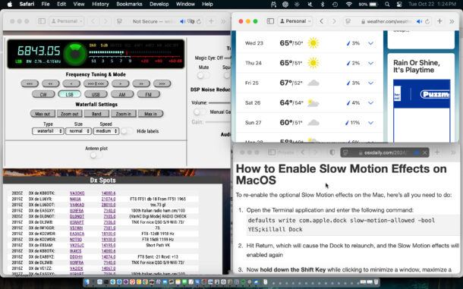
Task: Open Time Machine menu bar icon
Action: pyautogui.click(x=335, y=4)
